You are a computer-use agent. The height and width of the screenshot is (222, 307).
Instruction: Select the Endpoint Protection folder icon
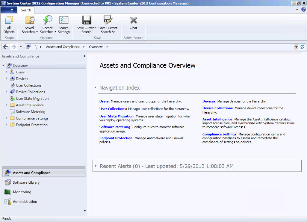(12, 125)
